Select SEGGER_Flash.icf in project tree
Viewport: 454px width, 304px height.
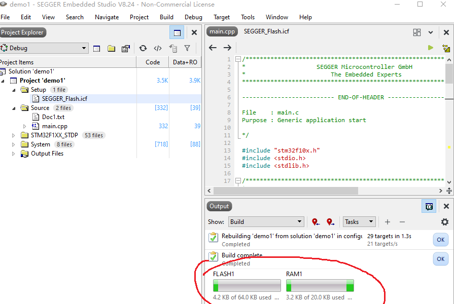click(x=64, y=99)
